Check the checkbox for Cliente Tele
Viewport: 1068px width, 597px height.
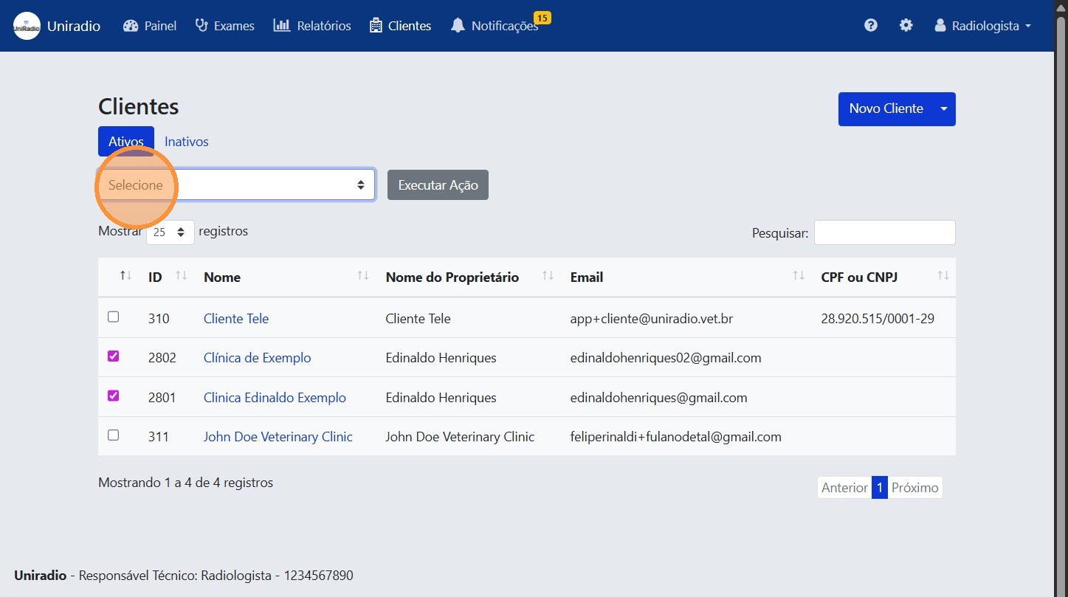point(113,317)
